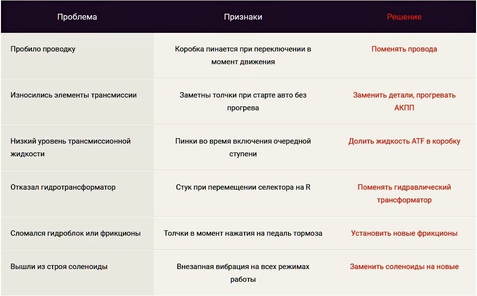Select the Пробило проводку cell
This screenshot has height=296, width=477.
(x=43, y=49)
